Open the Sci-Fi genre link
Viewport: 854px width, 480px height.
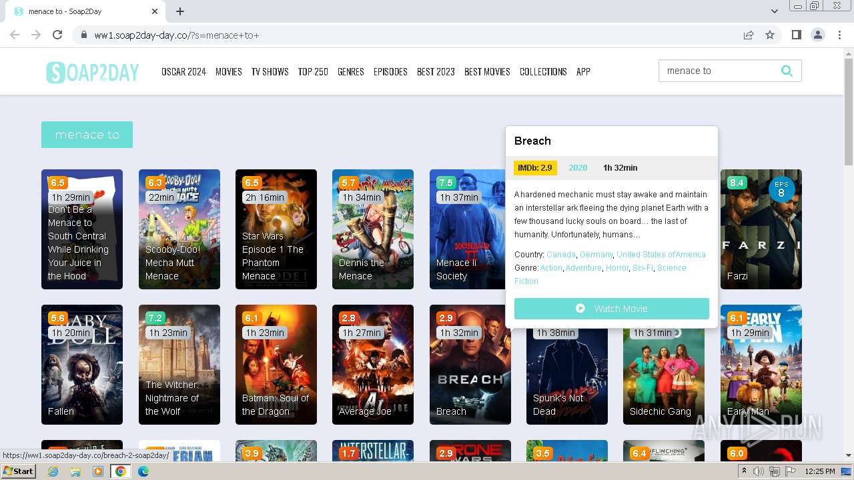(643, 267)
